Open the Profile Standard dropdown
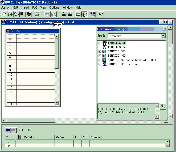176x152 pixels. [x=163, y=36]
